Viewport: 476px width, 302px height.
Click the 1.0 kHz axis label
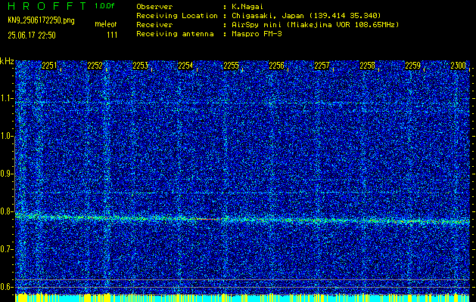tap(6, 137)
